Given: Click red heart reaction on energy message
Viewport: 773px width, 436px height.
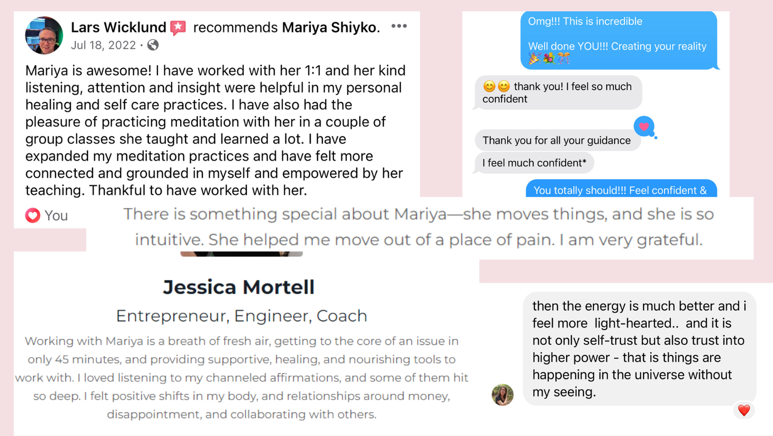Looking at the screenshot, I should [744, 411].
